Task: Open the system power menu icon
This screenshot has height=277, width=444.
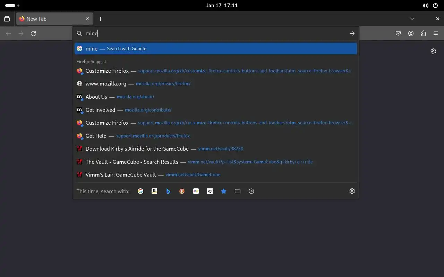Action: (x=435, y=6)
